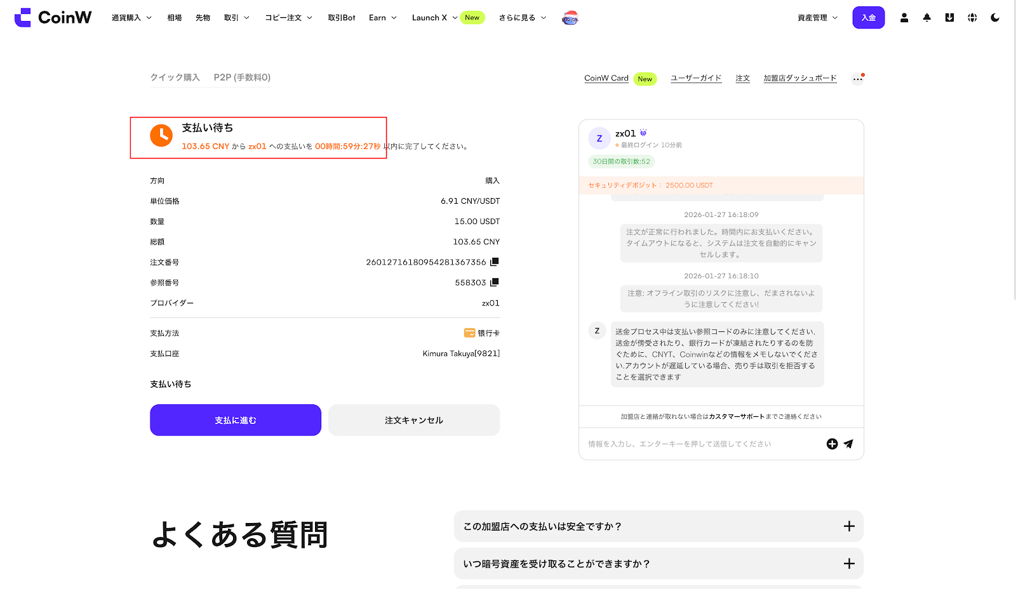Add attachment in chat with plus icon
Screen dimensions: 1016x589
832,444
